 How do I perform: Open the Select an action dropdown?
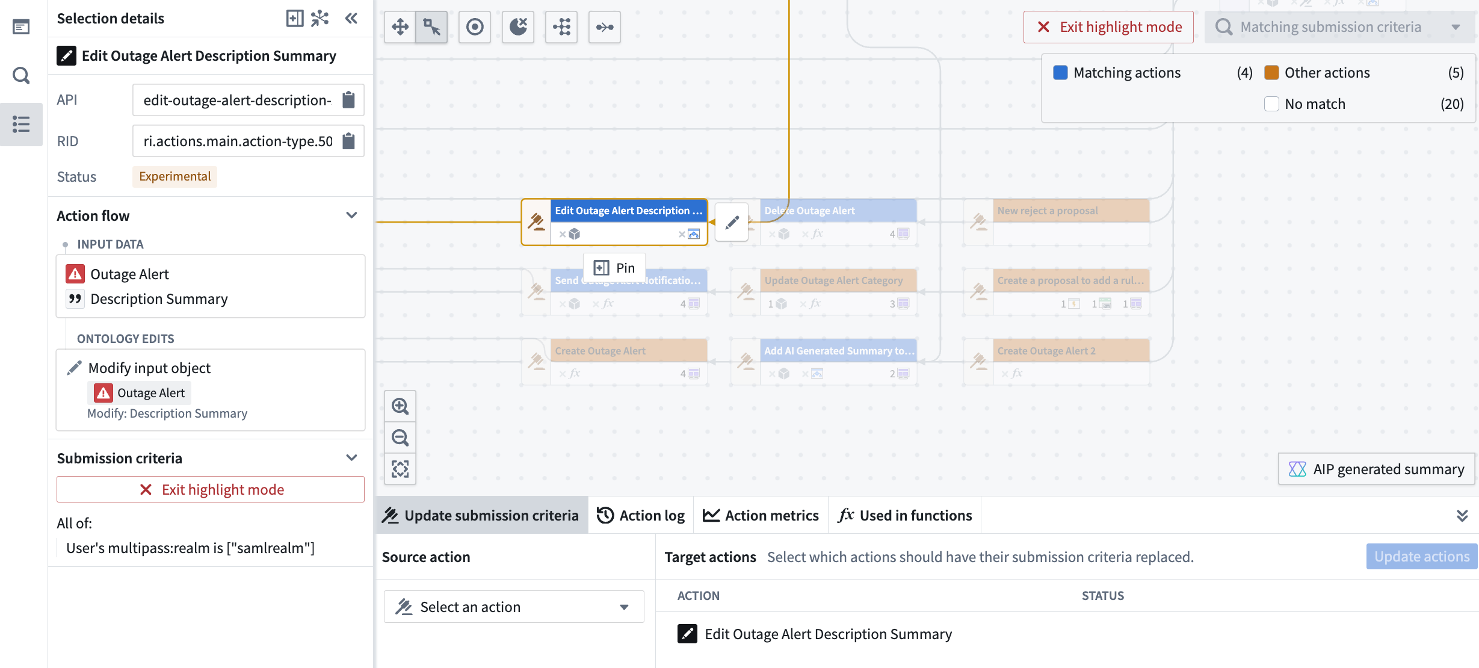(513, 606)
